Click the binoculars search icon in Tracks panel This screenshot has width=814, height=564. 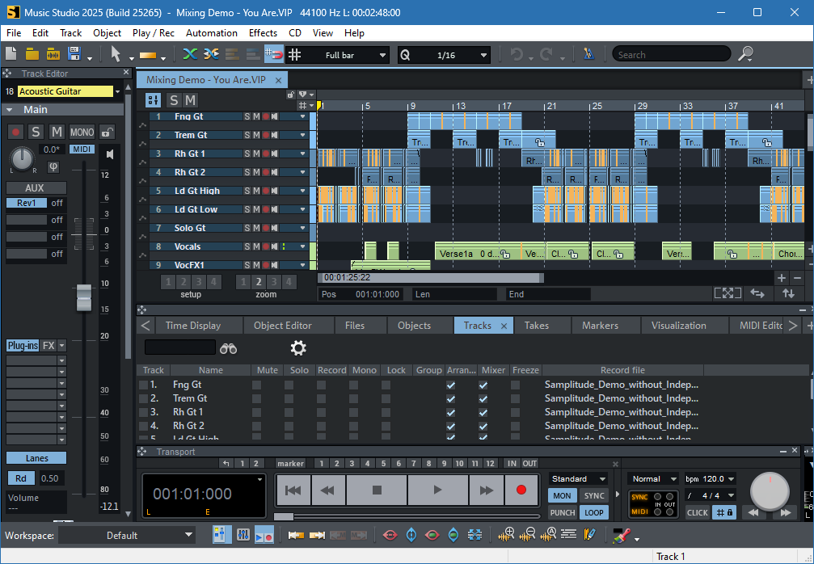(x=229, y=348)
